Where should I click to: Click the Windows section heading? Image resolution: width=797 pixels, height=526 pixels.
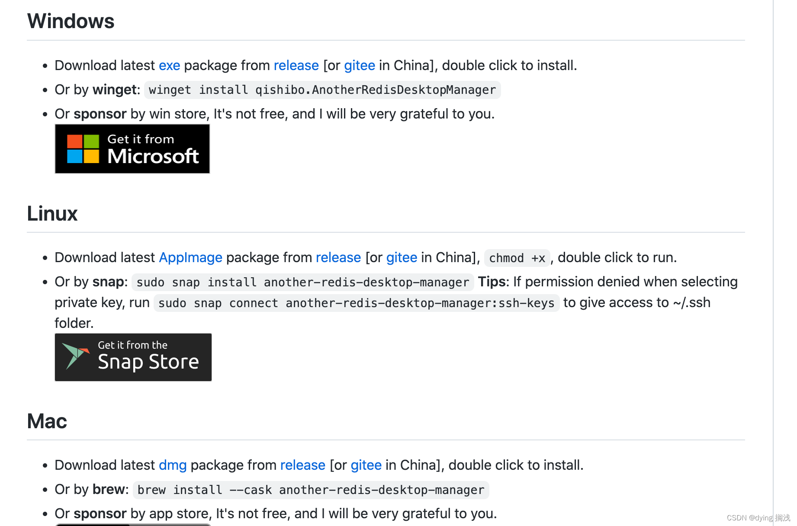(x=71, y=21)
